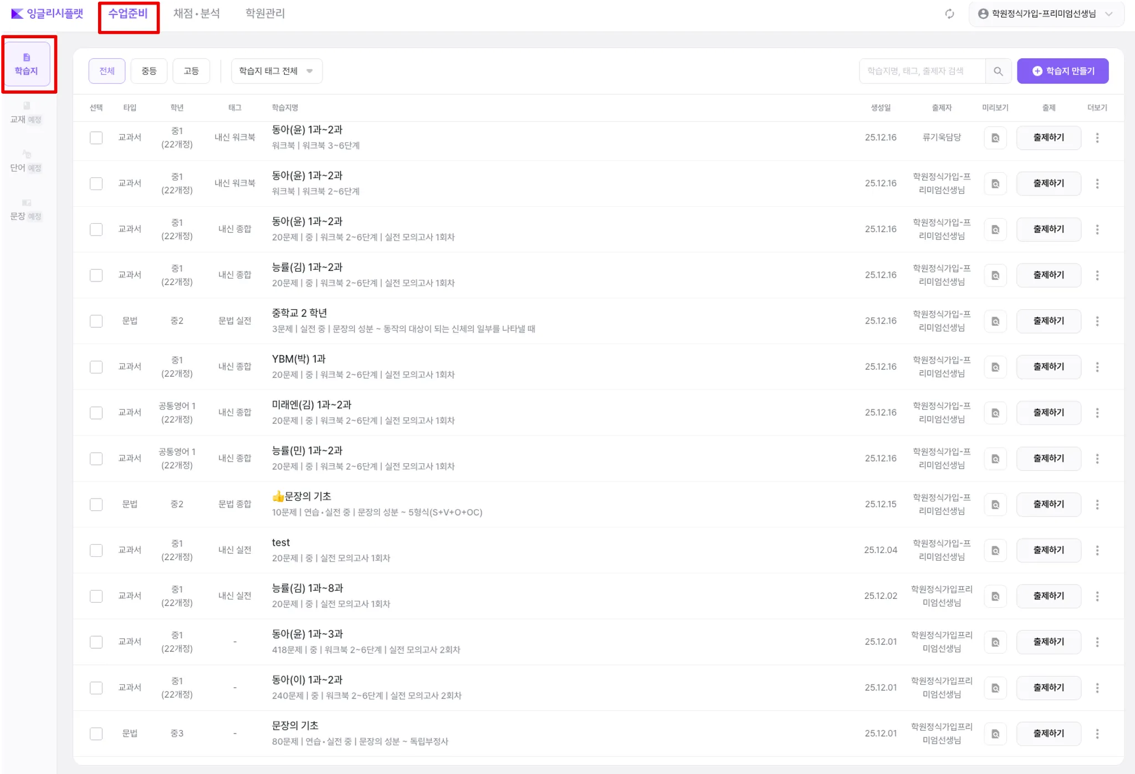
Task: Open more menu for 문장의 기초 80문제 row
Action: 1097,734
